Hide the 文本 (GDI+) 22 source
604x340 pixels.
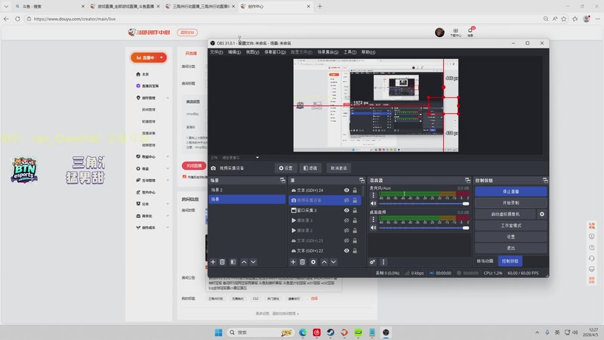click(347, 250)
